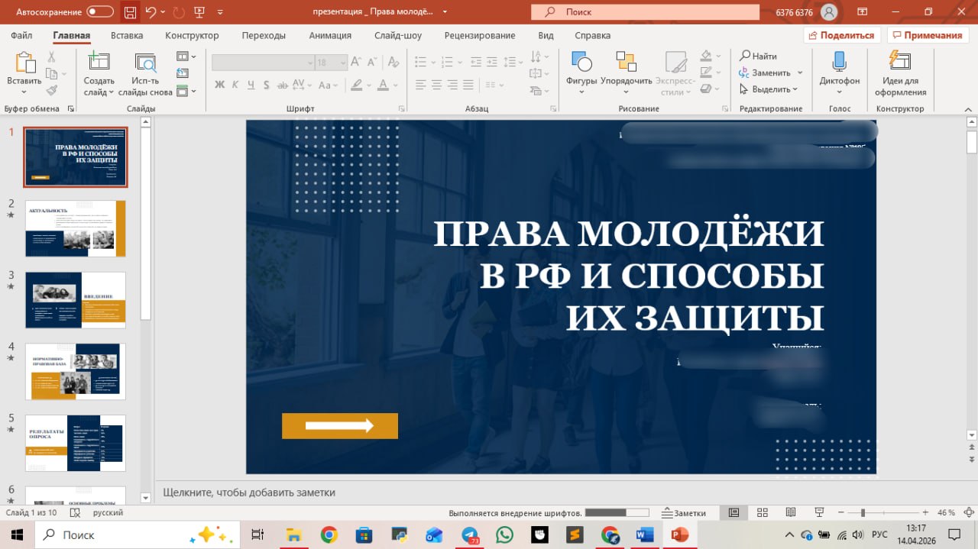Viewport: 978px width, 549px height.
Task: Toggle bold (Ж) formatting
Action: pos(220,85)
